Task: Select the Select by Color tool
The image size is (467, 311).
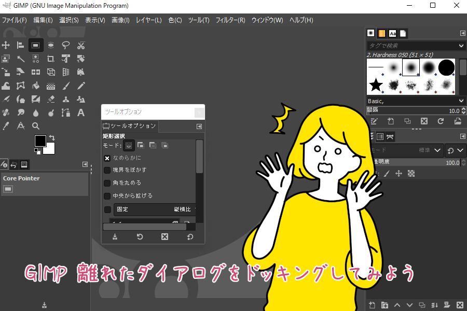Action: [36, 59]
